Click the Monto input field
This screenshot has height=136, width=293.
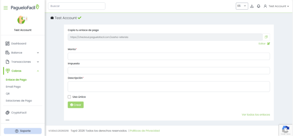[x=168, y=56]
